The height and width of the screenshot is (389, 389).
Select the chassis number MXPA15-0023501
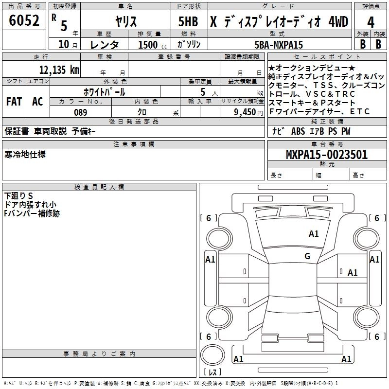[x=327, y=155]
